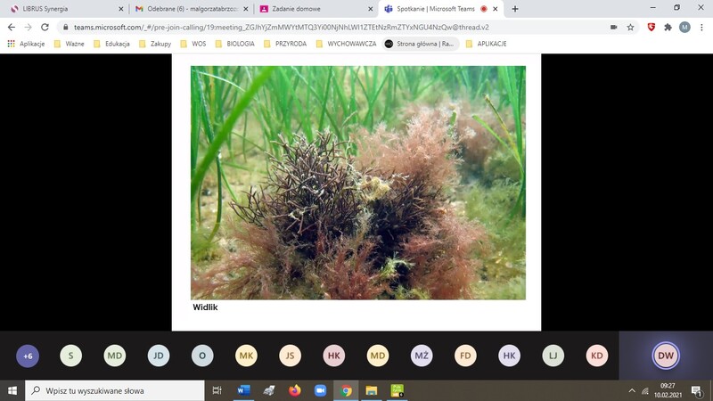Click the Chrome Extensions puzzle icon
This screenshot has height=401, width=713.
pos(668,27)
